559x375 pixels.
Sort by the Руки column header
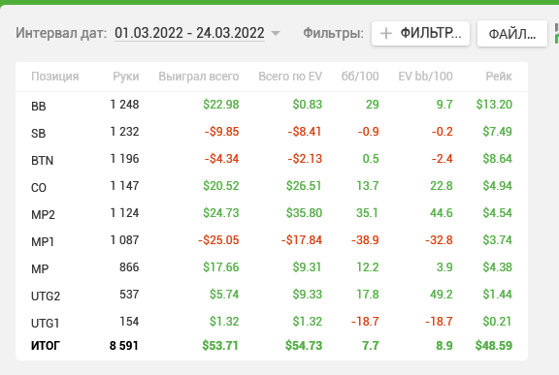point(126,77)
